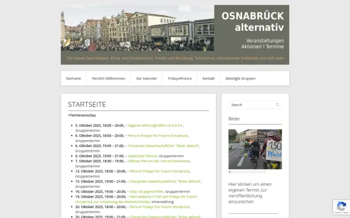The width and height of the screenshot is (350, 218).
Task: Click 'Aktionen | Termine' text in header banner
Action: coord(262,47)
